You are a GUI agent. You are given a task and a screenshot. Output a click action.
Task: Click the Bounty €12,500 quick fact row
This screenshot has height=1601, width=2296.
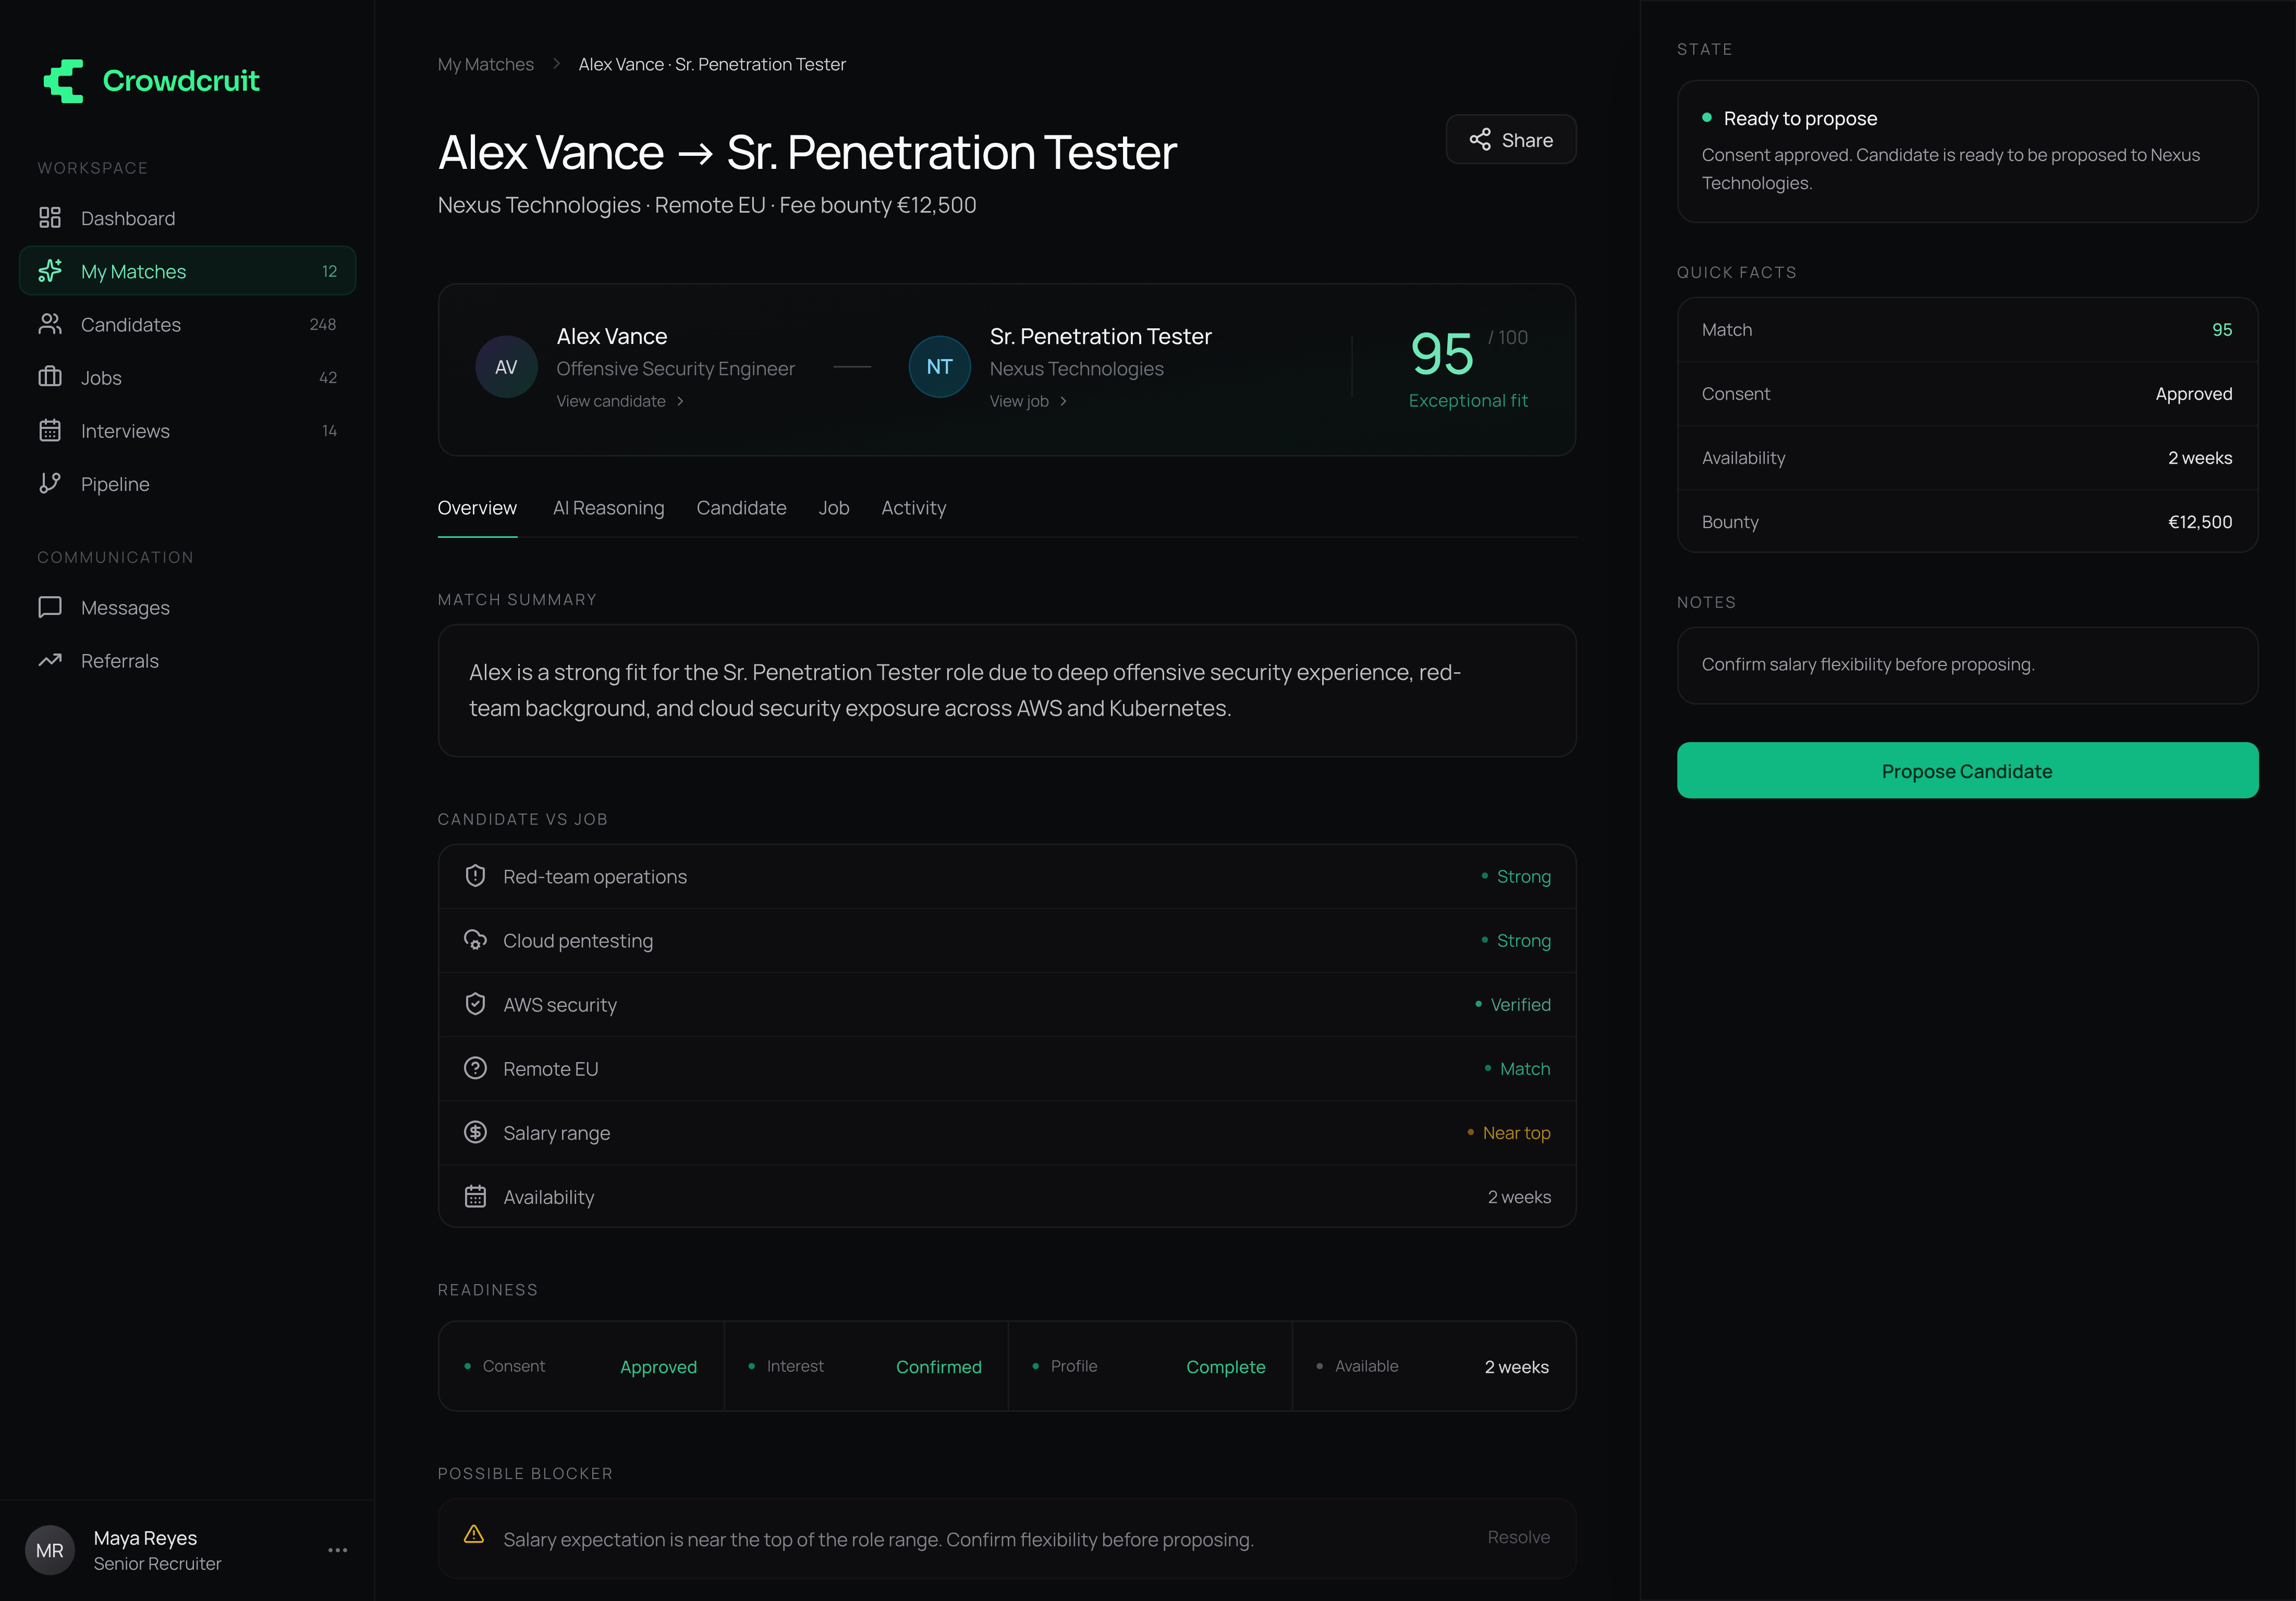tap(1967, 522)
